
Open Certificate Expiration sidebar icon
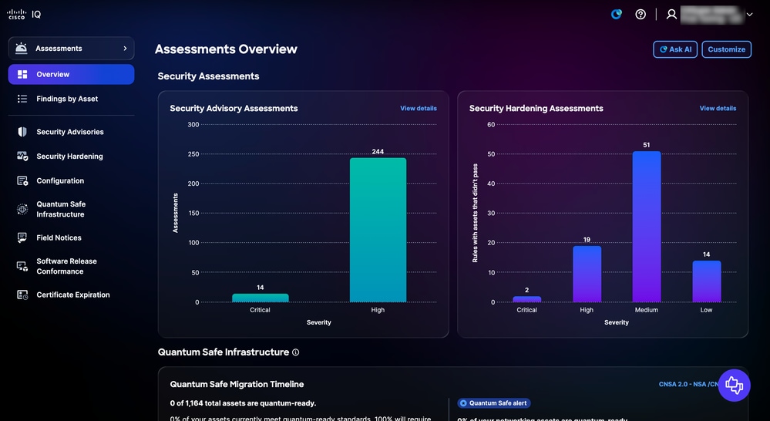pos(22,295)
